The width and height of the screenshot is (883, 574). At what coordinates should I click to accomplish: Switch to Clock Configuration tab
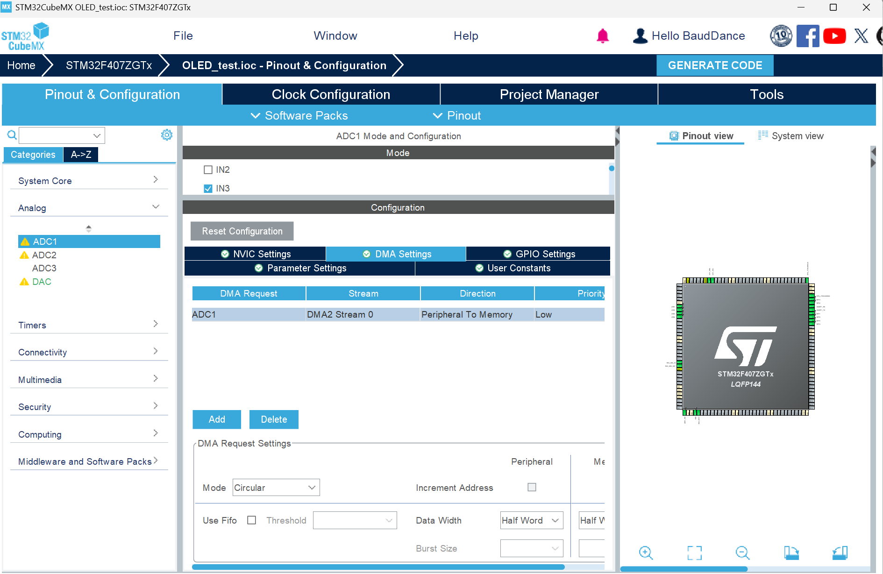point(331,94)
